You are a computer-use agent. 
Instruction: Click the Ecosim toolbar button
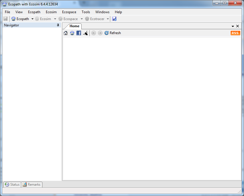pyautogui.click(x=43, y=19)
